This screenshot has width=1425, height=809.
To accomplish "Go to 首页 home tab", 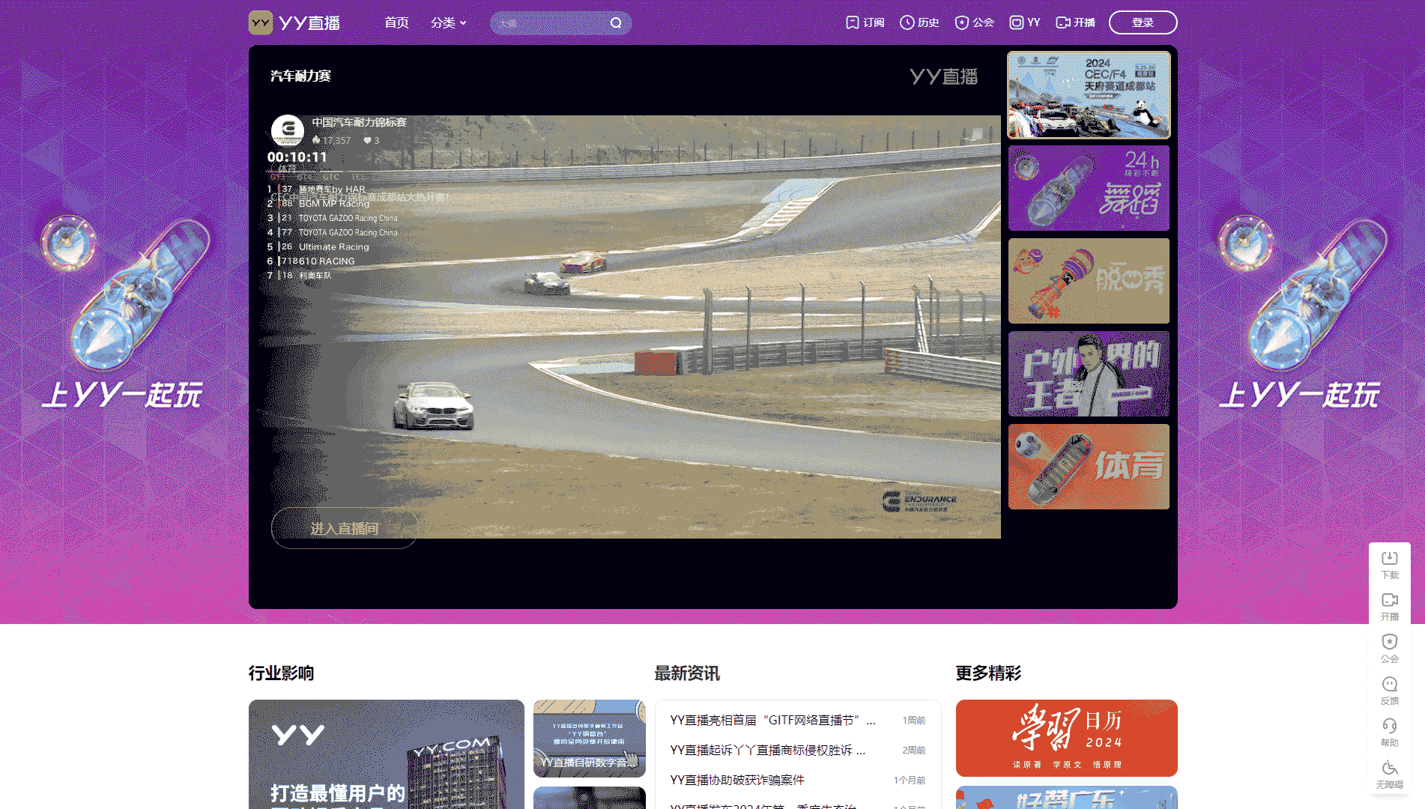I will click(x=396, y=22).
